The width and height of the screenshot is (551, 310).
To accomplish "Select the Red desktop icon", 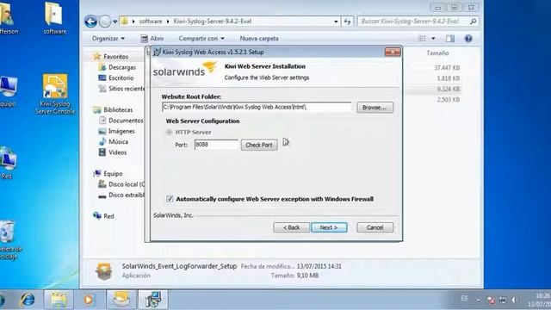I will pyautogui.click(x=8, y=164).
